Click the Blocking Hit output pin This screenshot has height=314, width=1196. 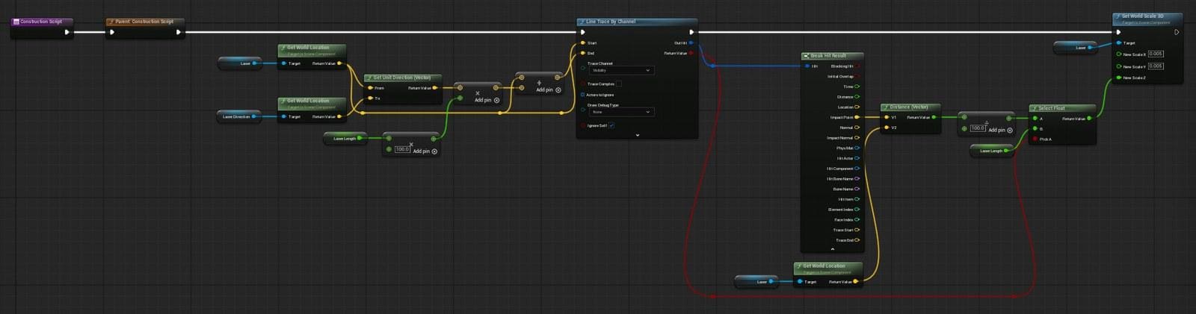coord(857,66)
